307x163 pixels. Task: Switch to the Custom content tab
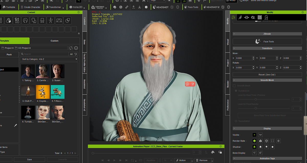point(54,41)
